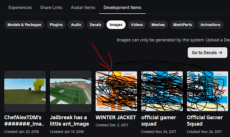This screenshot has height=137, width=230.
Task: Filter by Plugins category
Action: [56, 25]
